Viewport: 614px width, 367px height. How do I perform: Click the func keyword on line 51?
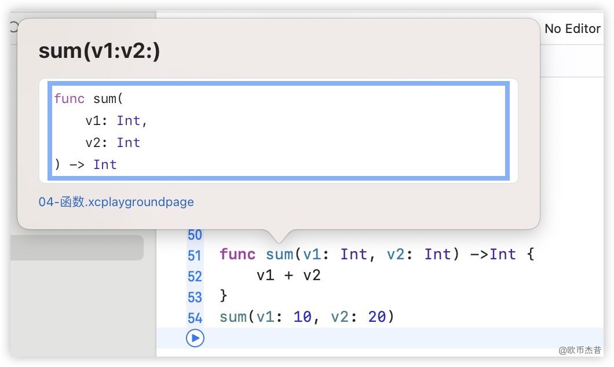coord(237,254)
